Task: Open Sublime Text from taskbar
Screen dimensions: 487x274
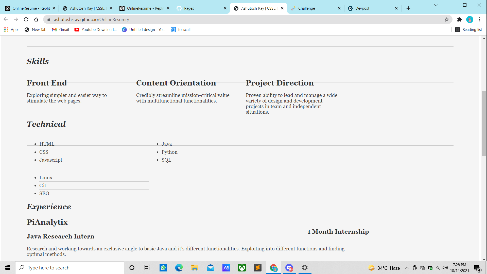Action: pos(257,268)
